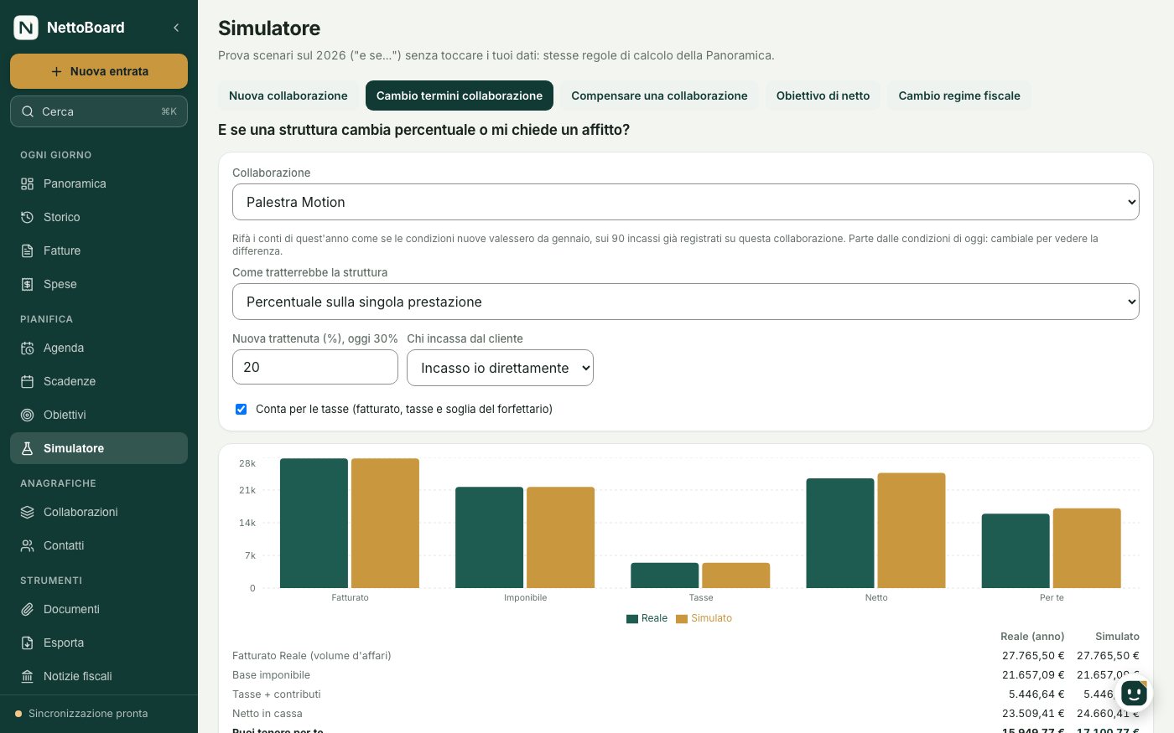Focus the Cerca search field
This screenshot has height=733, width=1174.
(99, 111)
